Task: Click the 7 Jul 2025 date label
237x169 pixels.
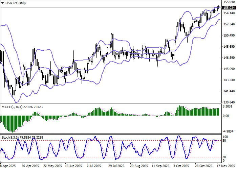Action: [x=95, y=166]
